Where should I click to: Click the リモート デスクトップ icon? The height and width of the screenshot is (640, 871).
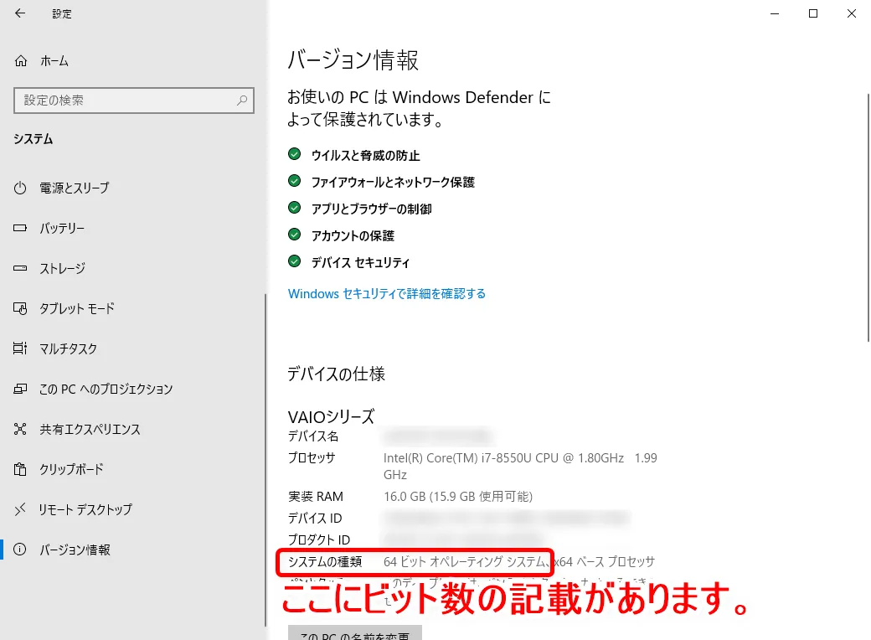(20, 509)
